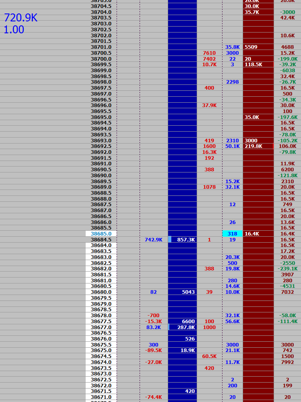Click the green -121.8K value at 38690.0
This screenshot has width=301, height=402.
click(x=288, y=175)
